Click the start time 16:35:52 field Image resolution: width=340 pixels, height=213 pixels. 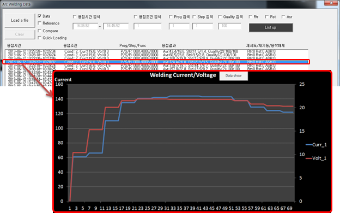click(85, 26)
